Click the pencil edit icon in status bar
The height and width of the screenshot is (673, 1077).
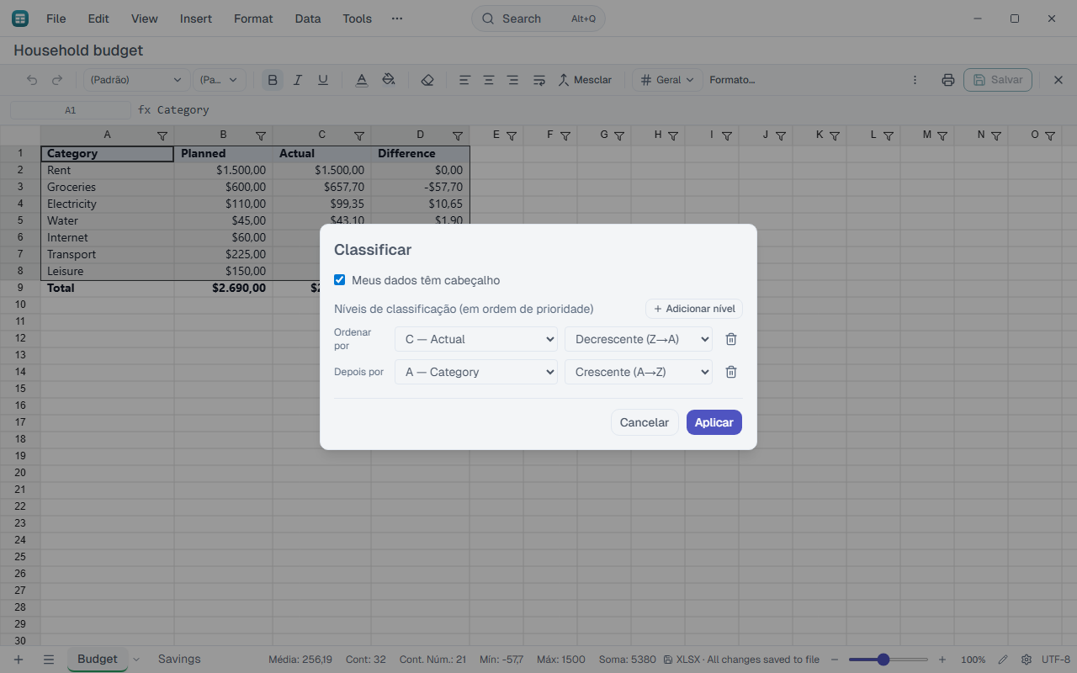1003,660
